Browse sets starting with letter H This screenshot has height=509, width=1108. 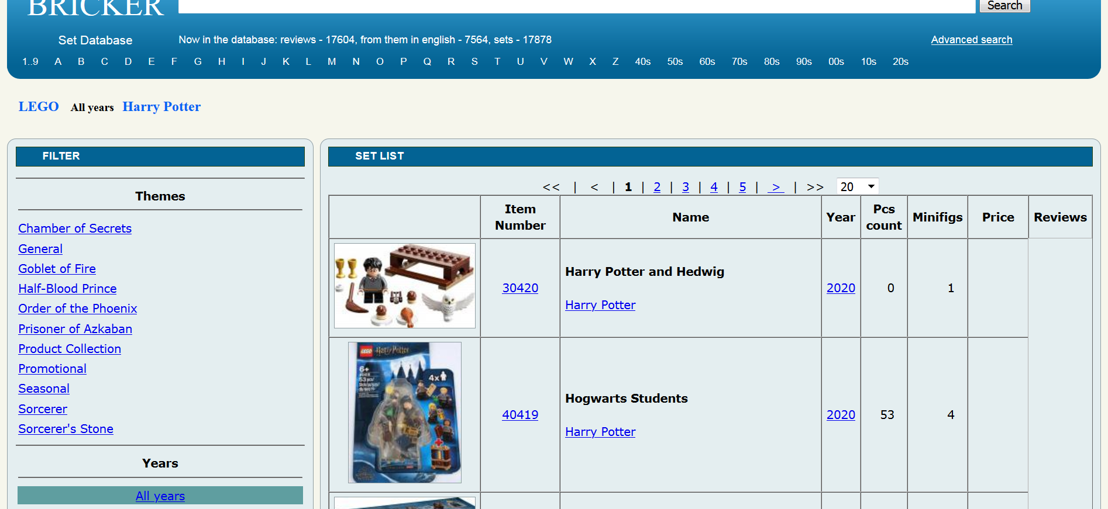(222, 61)
